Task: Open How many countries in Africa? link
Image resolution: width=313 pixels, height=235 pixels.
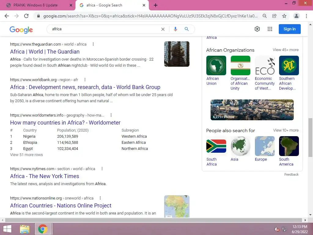Action: tap(65, 122)
